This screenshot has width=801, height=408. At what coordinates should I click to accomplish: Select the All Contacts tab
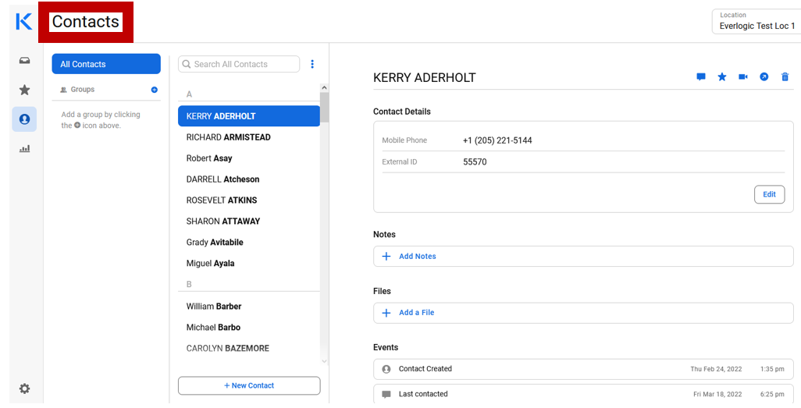tap(106, 64)
